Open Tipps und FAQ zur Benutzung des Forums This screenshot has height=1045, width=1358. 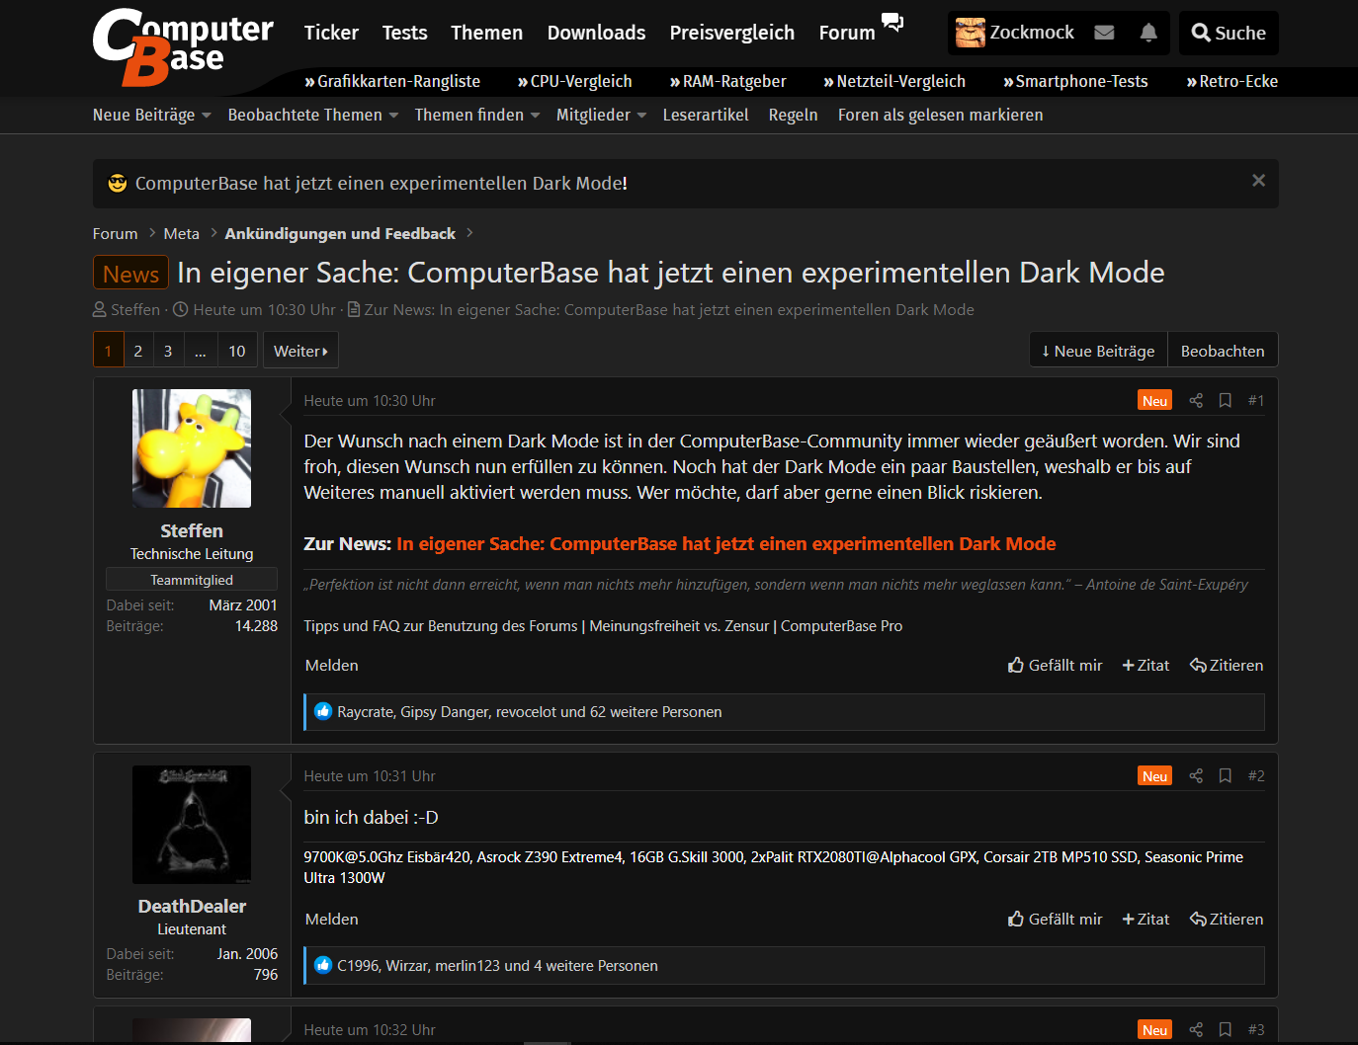[441, 625]
